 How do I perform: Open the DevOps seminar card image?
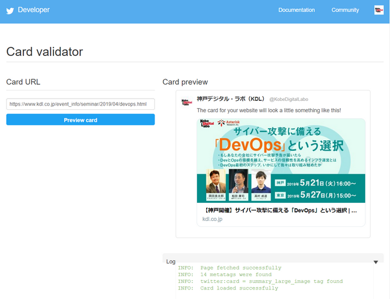point(281,161)
